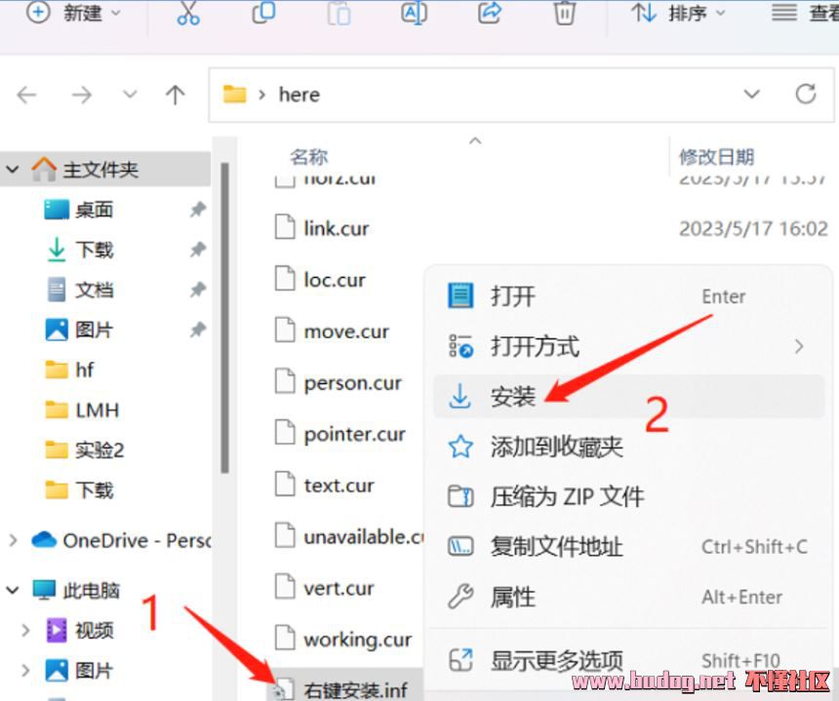Go up one folder level
This screenshot has height=701, width=839.
[x=175, y=96]
